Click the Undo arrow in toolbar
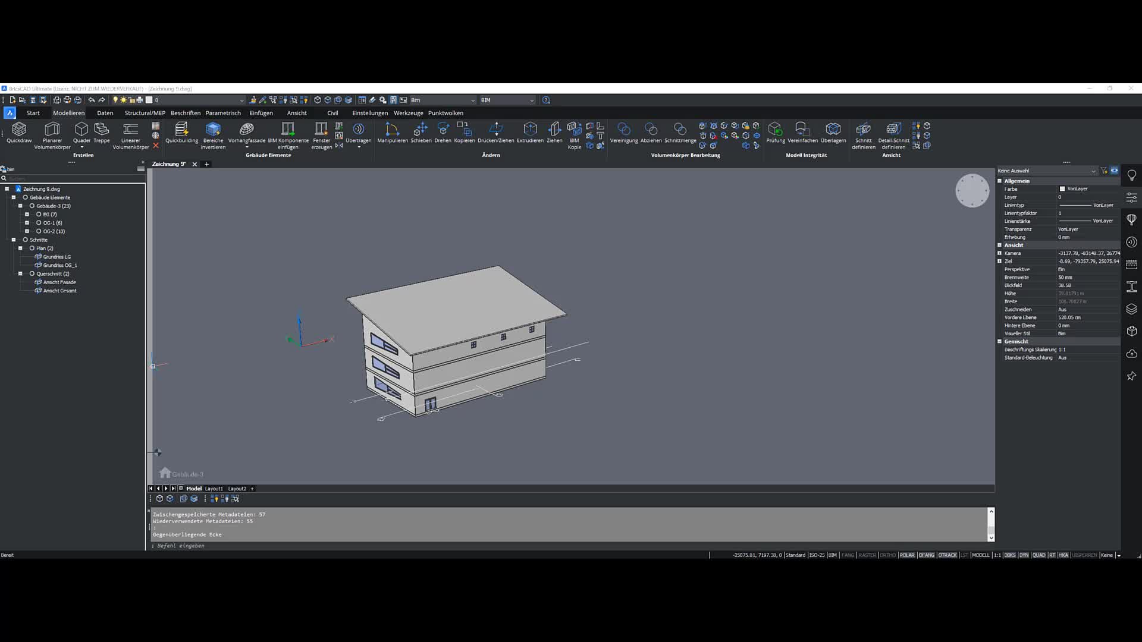Viewport: 1142px width, 642px height. click(91, 100)
